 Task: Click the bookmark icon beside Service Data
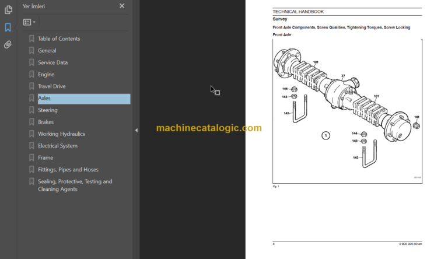click(x=32, y=62)
